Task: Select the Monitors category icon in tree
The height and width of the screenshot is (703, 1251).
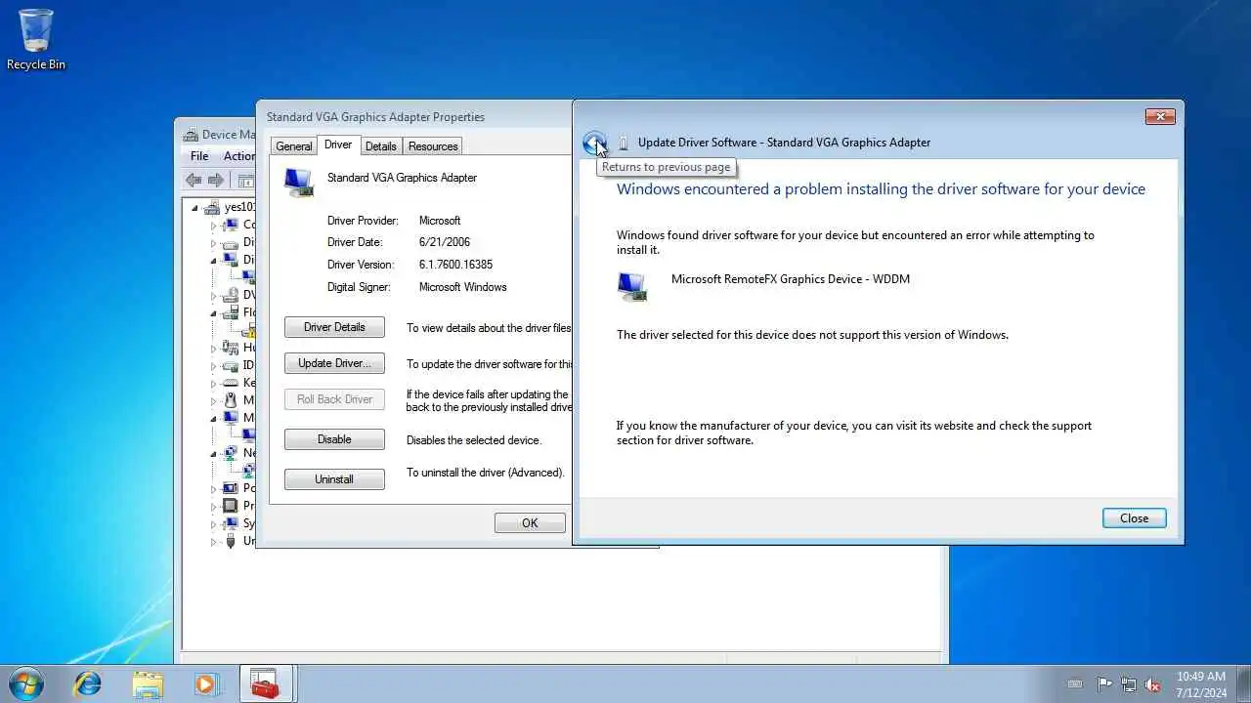Action: coord(230,418)
